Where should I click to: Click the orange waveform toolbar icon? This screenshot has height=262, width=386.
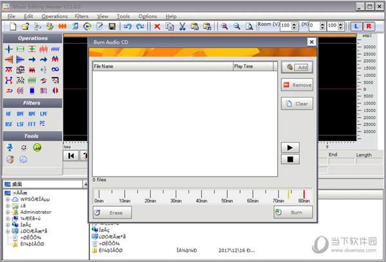(x=62, y=26)
